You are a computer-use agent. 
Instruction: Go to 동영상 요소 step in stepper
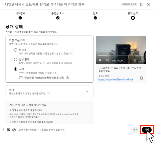[58, 18]
